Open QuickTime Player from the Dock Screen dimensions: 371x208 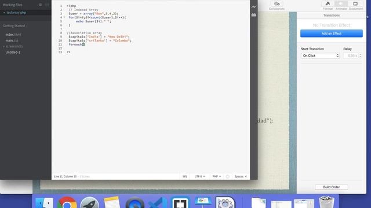point(134,202)
